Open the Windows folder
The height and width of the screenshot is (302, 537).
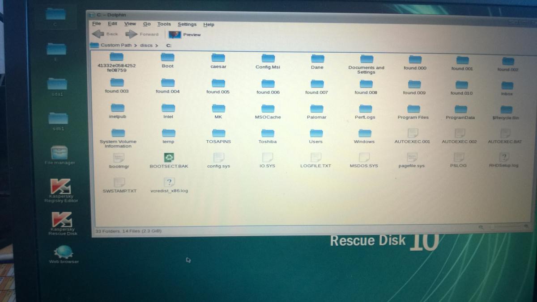tap(365, 136)
